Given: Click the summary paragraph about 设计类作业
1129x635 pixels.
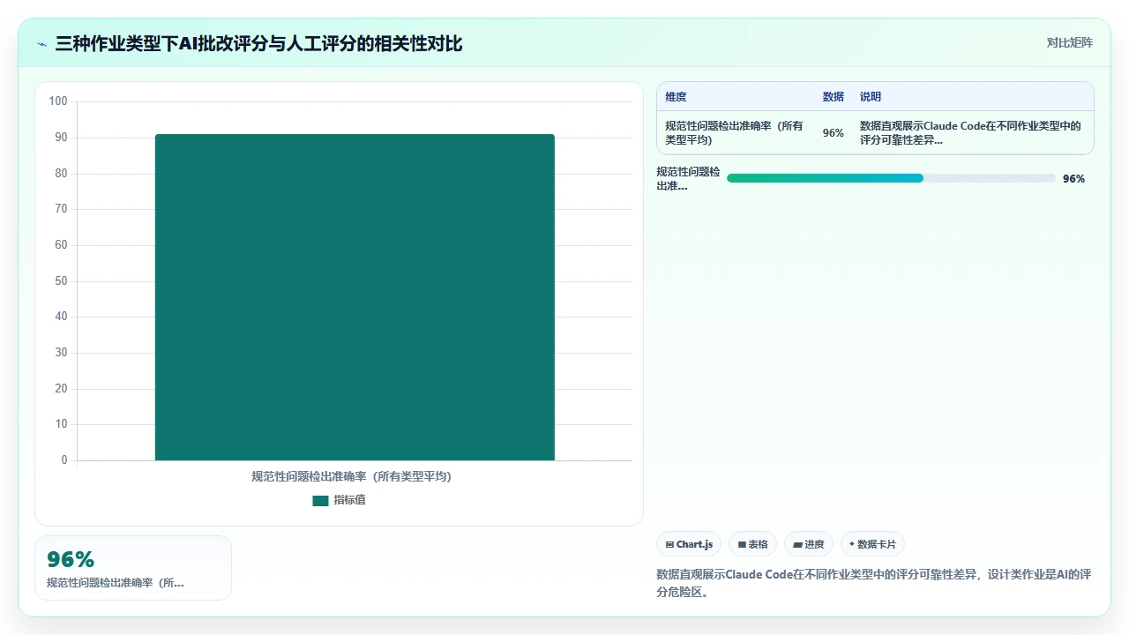Looking at the screenshot, I should 874,583.
